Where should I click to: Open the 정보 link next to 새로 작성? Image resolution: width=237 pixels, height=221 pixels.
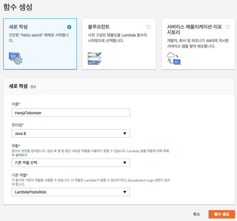33,87
